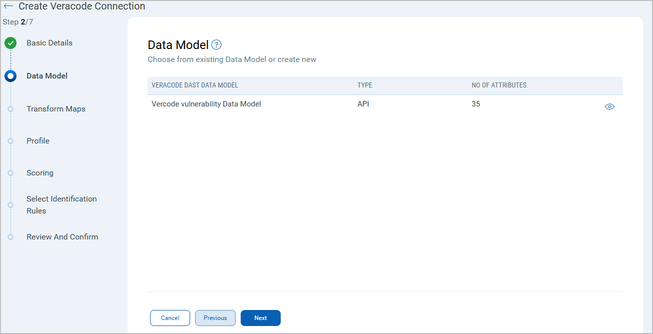
Task: Click the No Of Attributes column header
Action: [499, 85]
